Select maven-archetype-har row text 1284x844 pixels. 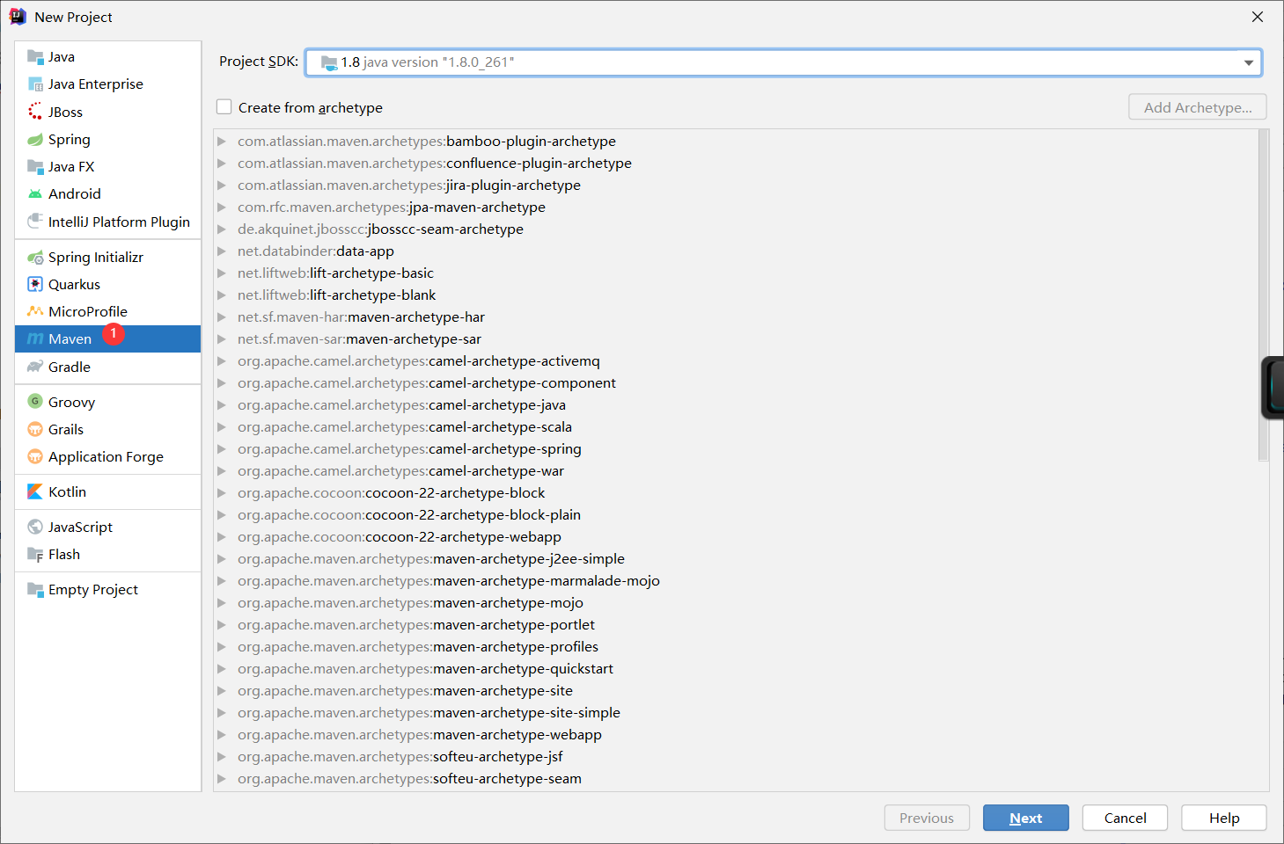tap(361, 317)
